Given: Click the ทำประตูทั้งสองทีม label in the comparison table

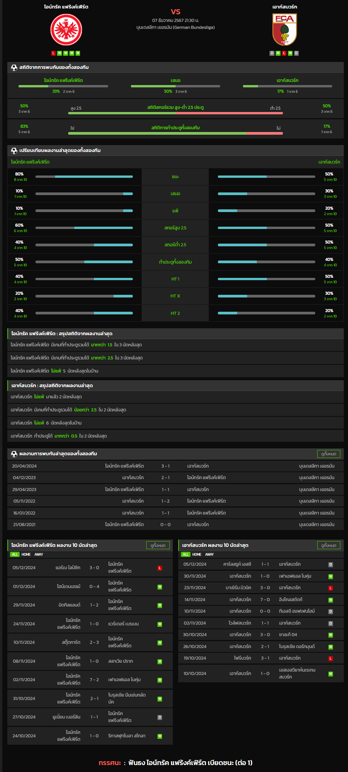Looking at the screenshot, I should click(175, 262).
